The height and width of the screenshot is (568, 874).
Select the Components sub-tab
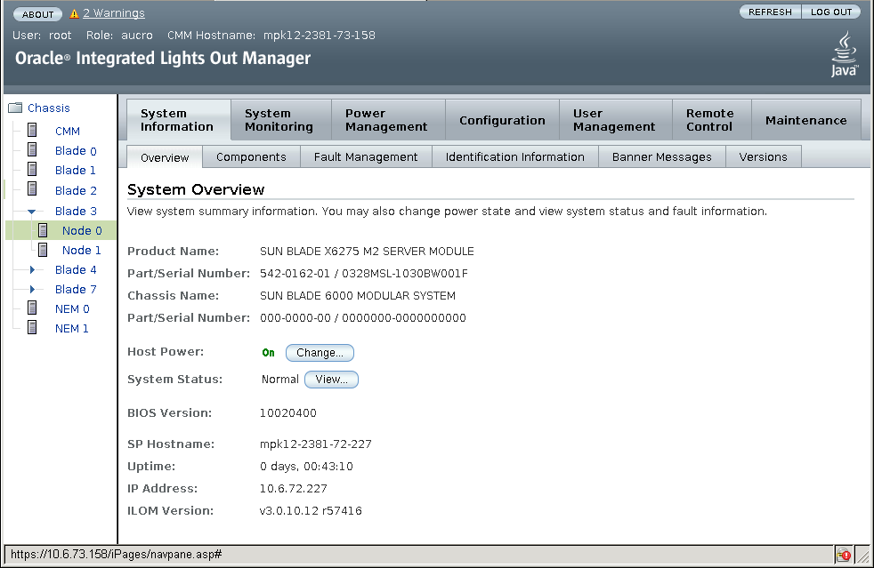(x=251, y=157)
